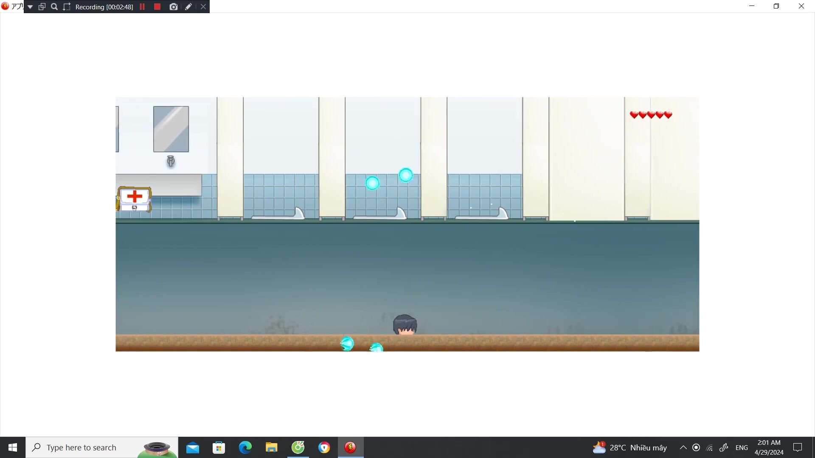815x458 pixels.
Task: Open File Explorer from taskbar
Action: tap(271, 447)
